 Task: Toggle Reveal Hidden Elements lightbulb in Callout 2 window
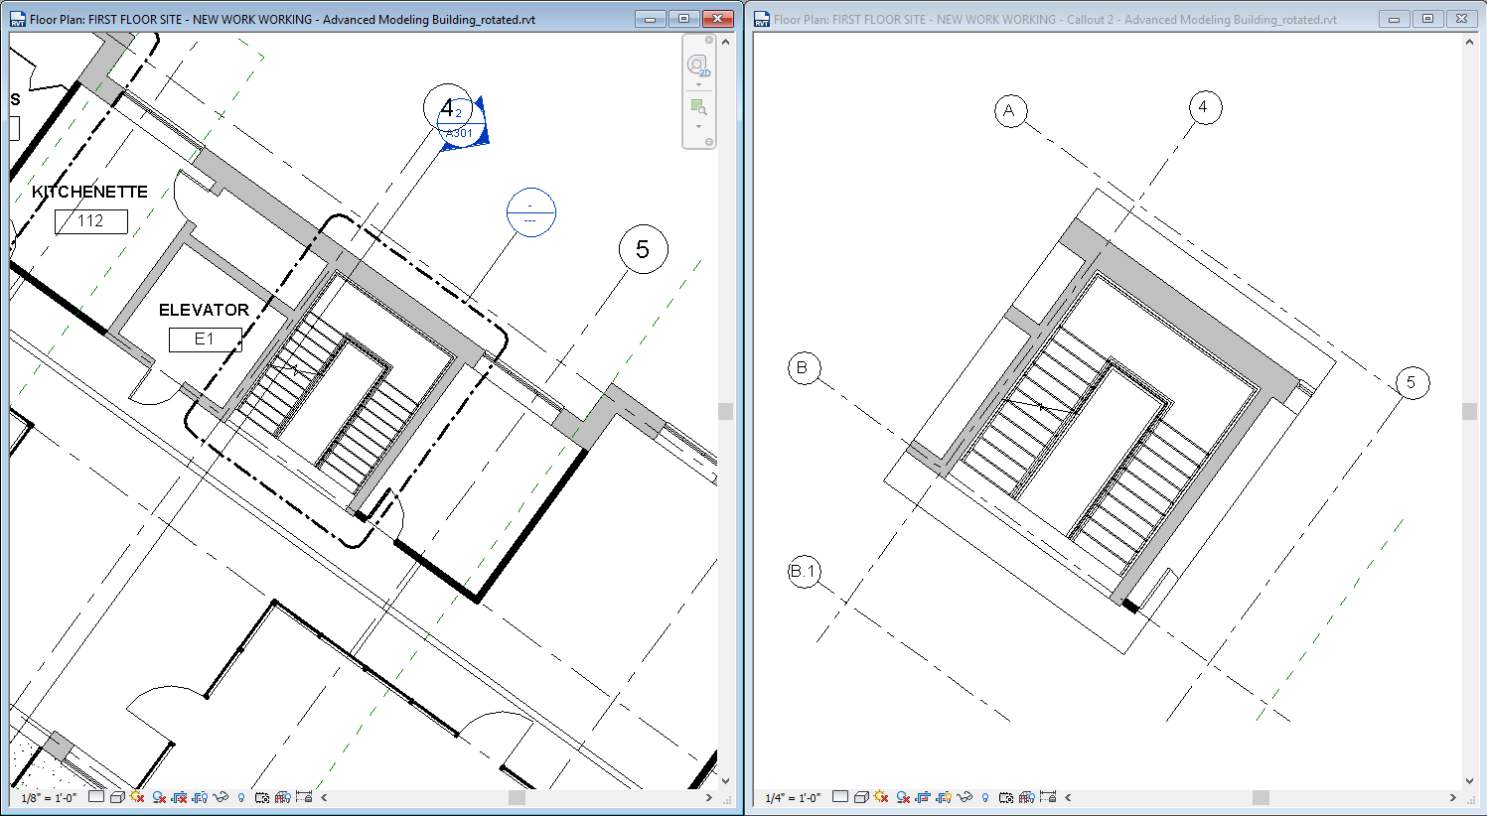985,797
